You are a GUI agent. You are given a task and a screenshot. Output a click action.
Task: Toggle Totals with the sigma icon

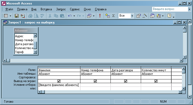[113, 16]
